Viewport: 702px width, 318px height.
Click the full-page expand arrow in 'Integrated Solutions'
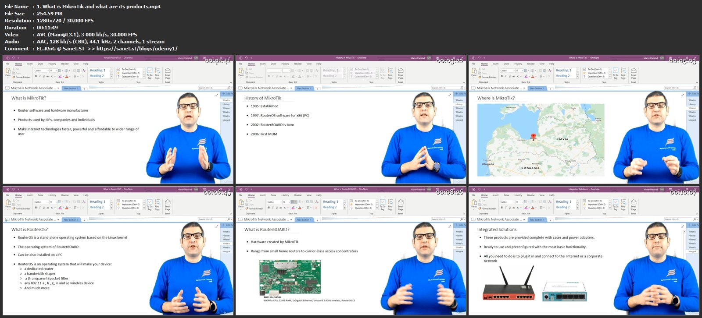[683, 226]
